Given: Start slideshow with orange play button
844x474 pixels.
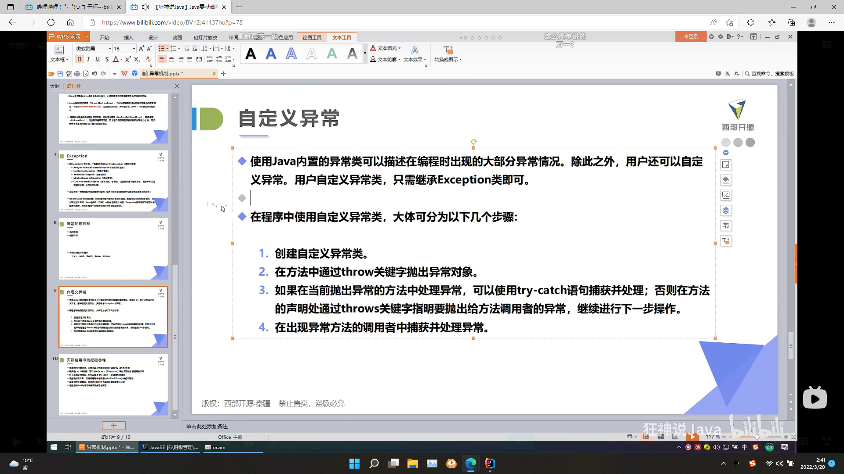Looking at the screenshot, I should tap(692, 437).
